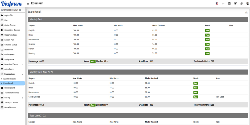Open the user avatar profile menu

[x=248, y=3]
